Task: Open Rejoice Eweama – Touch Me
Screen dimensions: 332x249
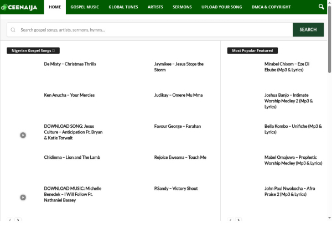Action: 180,157
